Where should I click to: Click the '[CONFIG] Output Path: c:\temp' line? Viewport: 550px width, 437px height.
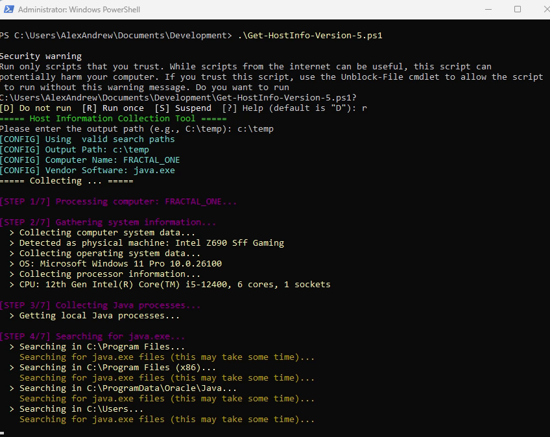pos(75,149)
